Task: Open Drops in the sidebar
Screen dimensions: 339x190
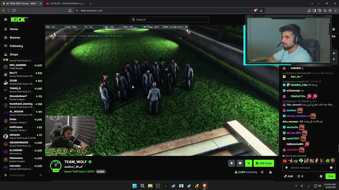Action: click(x=14, y=54)
